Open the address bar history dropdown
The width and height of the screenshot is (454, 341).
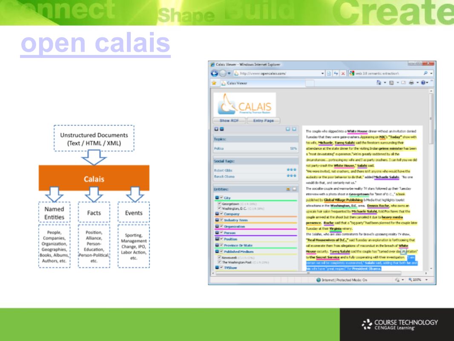click(x=322, y=73)
